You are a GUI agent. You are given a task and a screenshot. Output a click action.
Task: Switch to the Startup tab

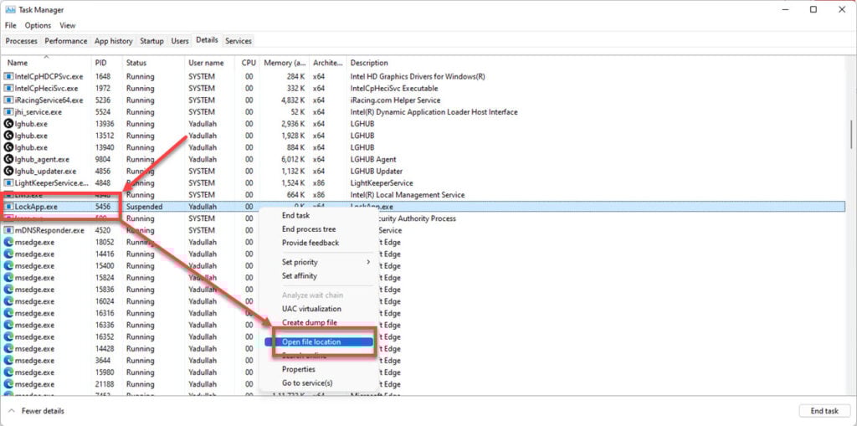coord(151,41)
